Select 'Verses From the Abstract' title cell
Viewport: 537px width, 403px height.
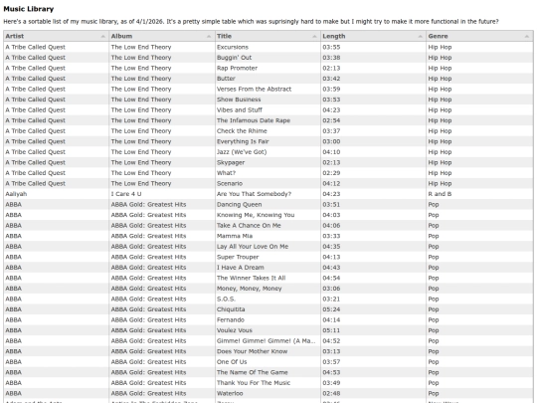point(268,90)
